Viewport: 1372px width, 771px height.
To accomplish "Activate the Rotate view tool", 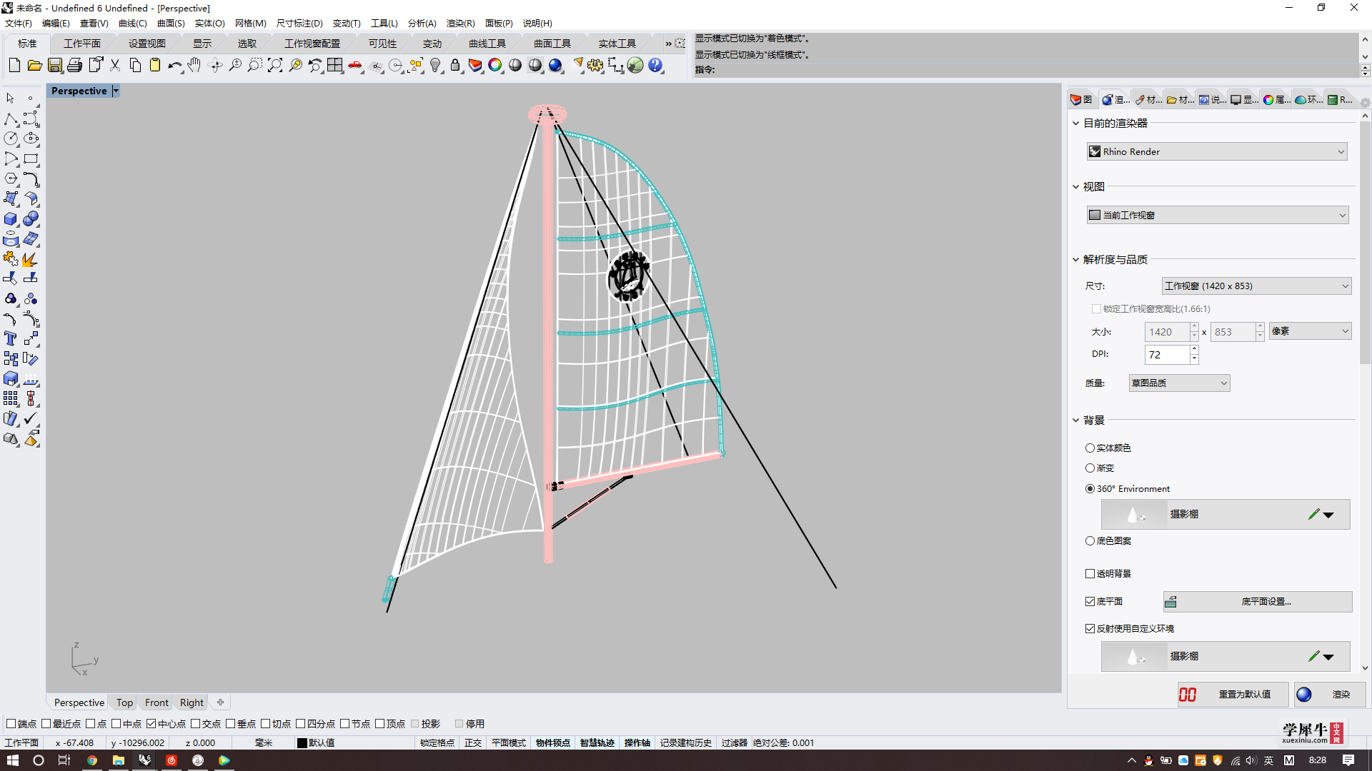I will click(x=215, y=66).
